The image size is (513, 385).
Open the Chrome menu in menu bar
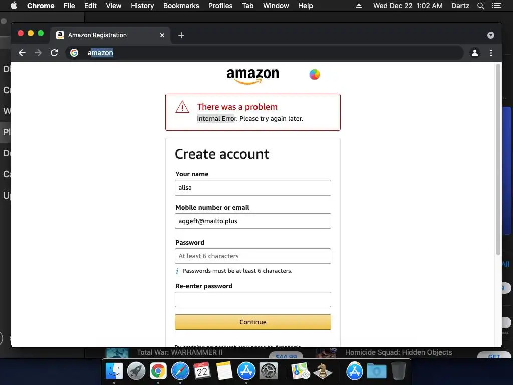tap(41, 6)
